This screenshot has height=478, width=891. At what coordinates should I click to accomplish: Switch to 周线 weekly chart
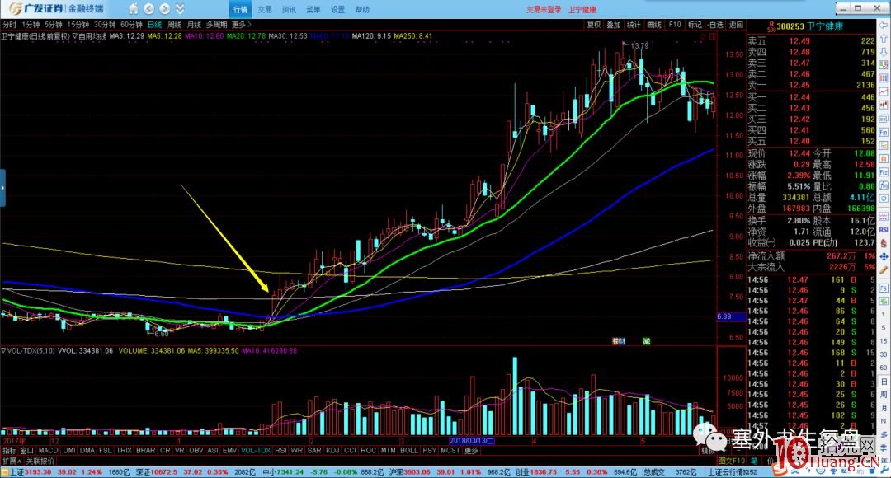(x=174, y=25)
